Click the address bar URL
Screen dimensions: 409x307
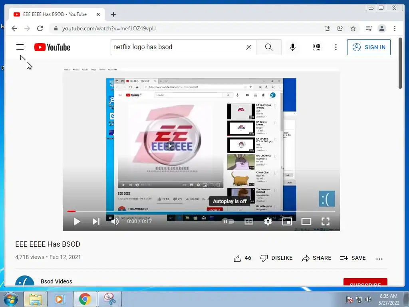click(109, 28)
